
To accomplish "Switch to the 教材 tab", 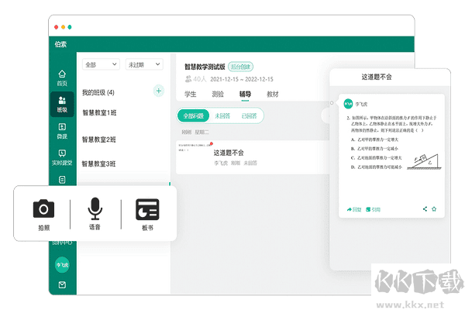I will click(273, 95).
